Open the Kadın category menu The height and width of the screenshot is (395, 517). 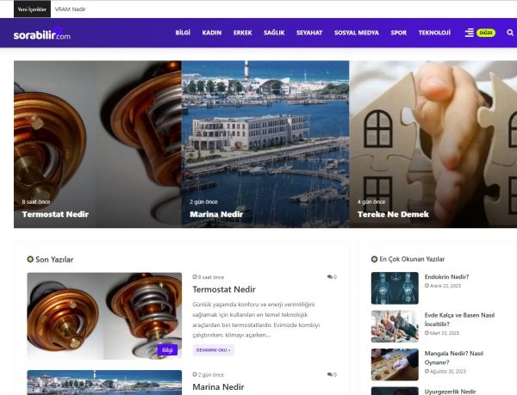212,33
